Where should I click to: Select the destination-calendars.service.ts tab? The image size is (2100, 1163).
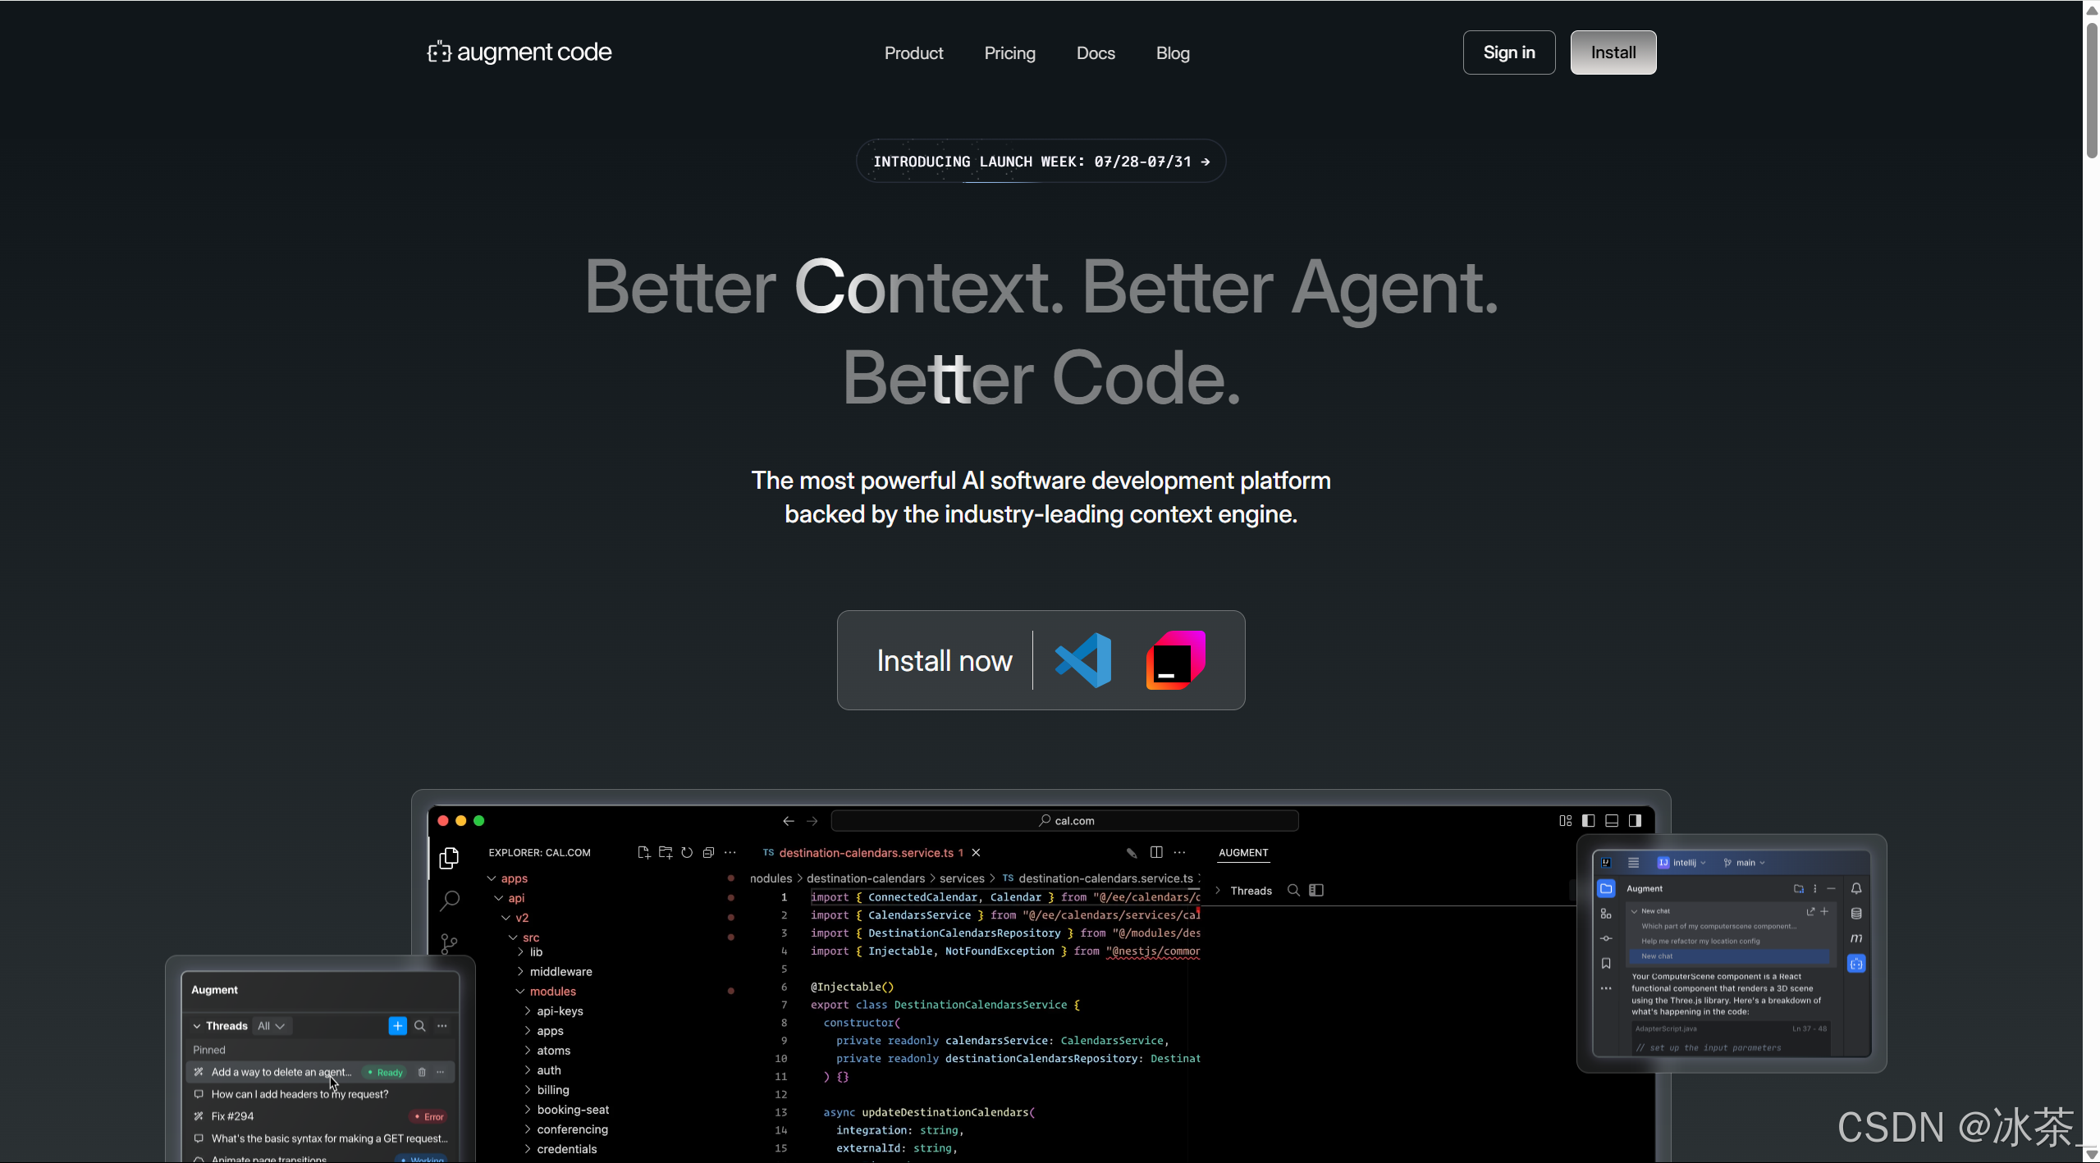point(866,853)
